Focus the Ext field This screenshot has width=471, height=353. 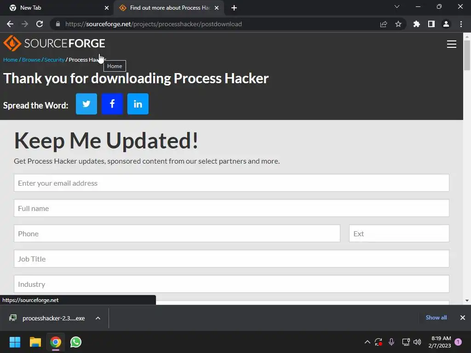tap(399, 233)
